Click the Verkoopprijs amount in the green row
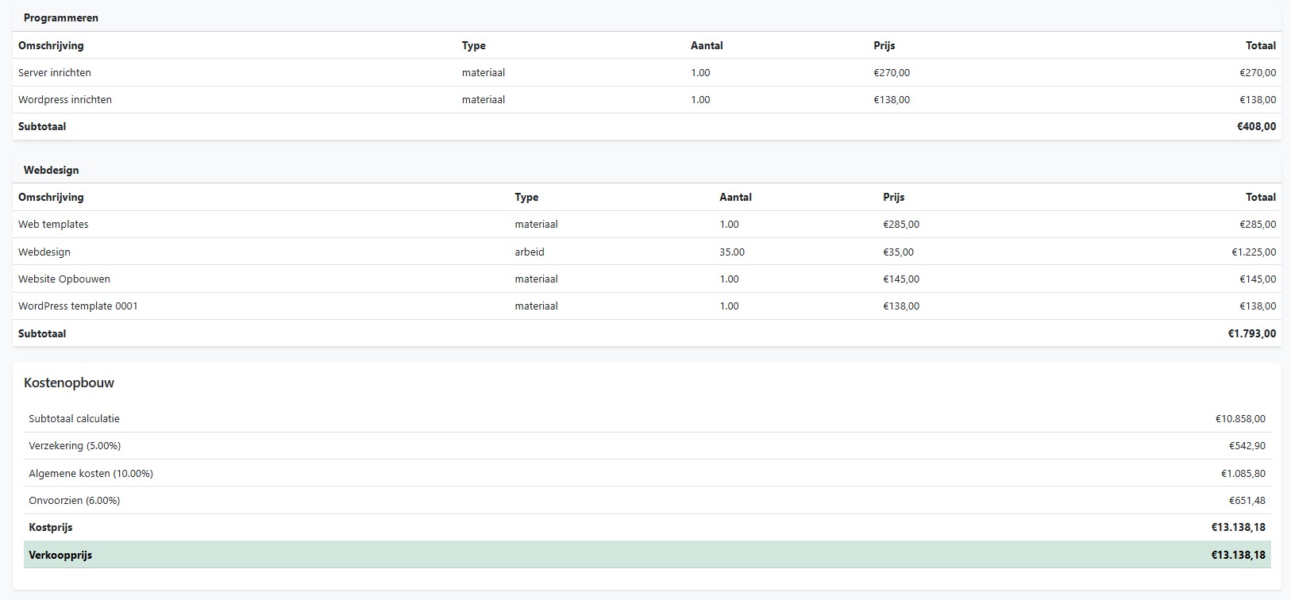Image resolution: width=1291 pixels, height=600 pixels. point(1239,555)
